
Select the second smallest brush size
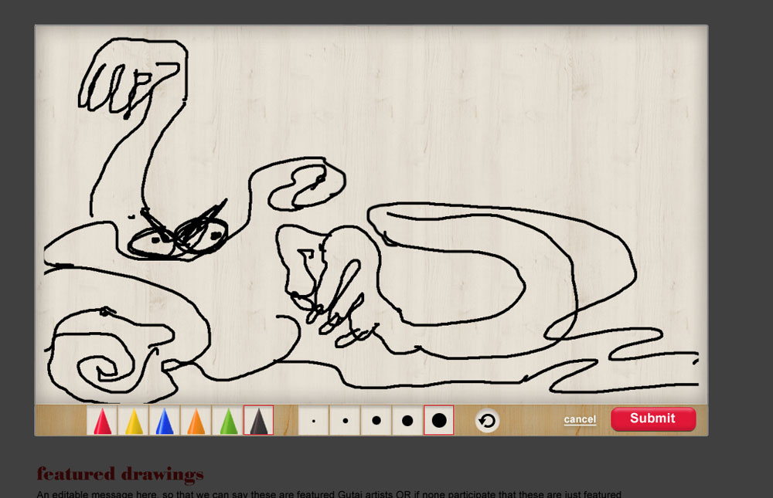click(x=345, y=421)
